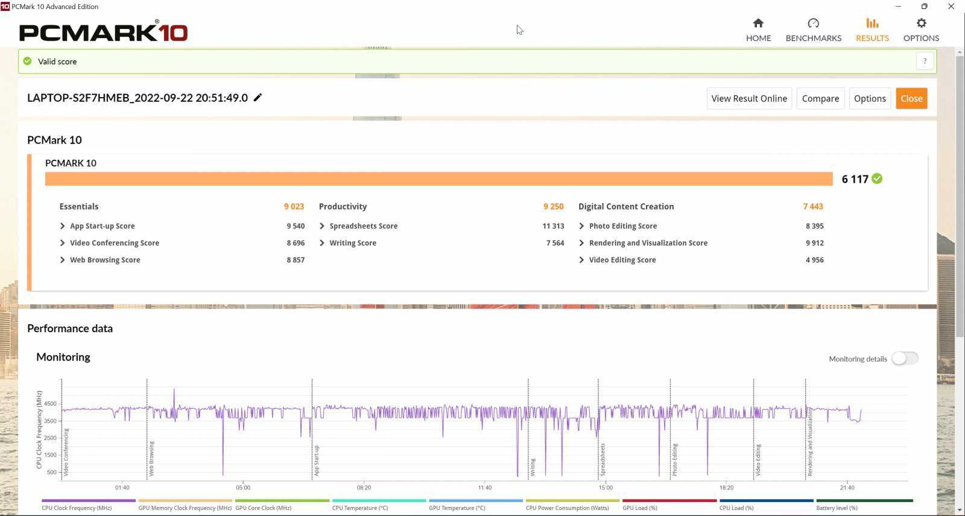The width and height of the screenshot is (965, 516).
Task: Click the Productivity score 9 250
Action: (553, 206)
